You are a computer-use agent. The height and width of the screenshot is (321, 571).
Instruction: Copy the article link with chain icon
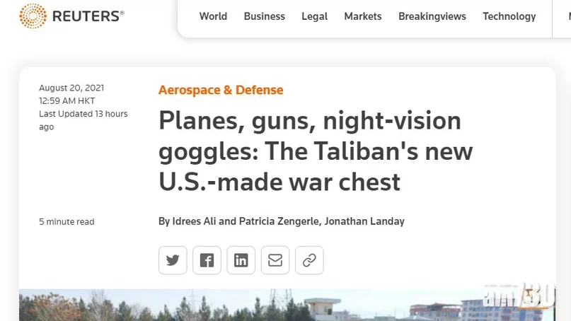[309, 260]
